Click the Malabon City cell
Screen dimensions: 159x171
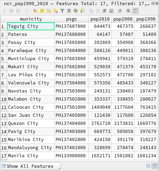pos(31,99)
